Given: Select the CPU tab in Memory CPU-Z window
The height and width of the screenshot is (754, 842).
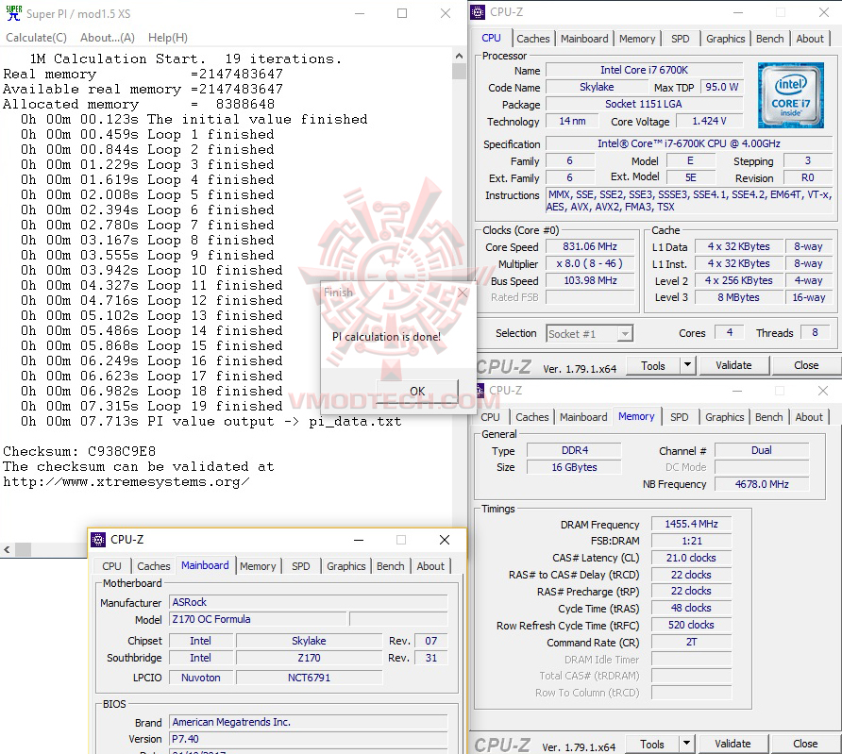Looking at the screenshot, I should coord(490,417).
